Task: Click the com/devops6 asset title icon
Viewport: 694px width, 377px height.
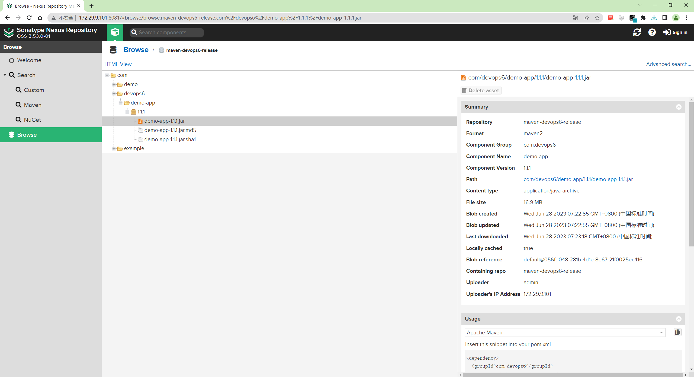Action: (x=463, y=78)
